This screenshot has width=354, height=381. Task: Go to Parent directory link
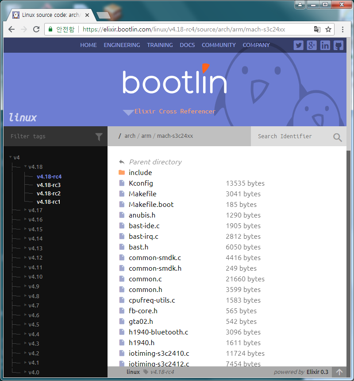coord(155,162)
